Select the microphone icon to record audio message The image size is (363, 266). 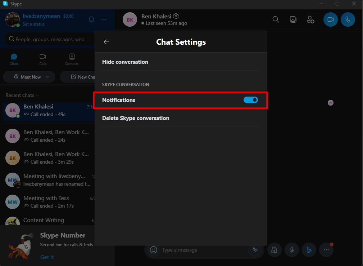[x=291, y=249]
